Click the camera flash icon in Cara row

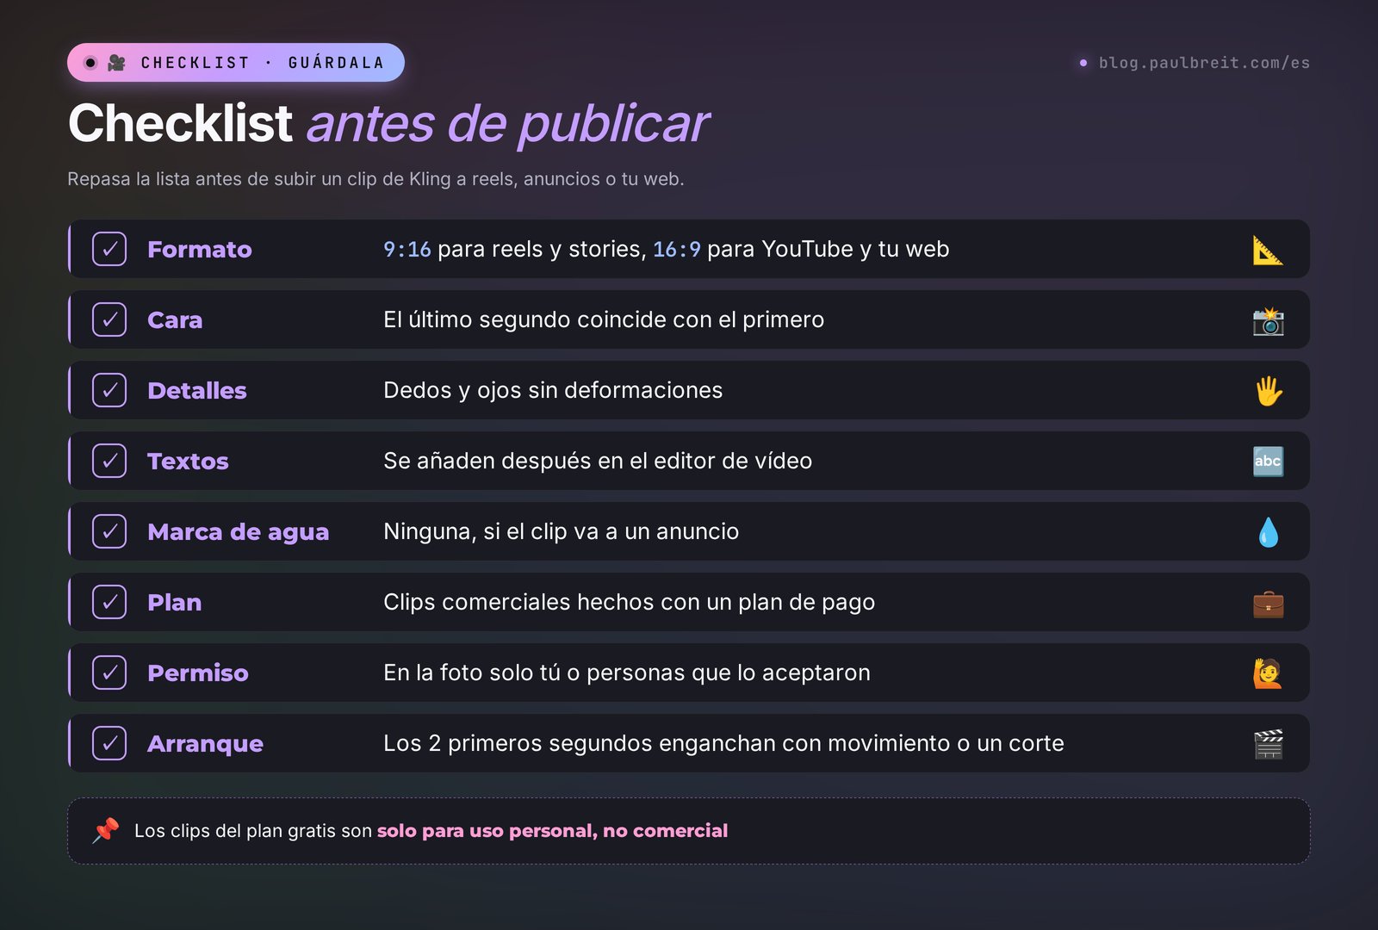point(1268,320)
